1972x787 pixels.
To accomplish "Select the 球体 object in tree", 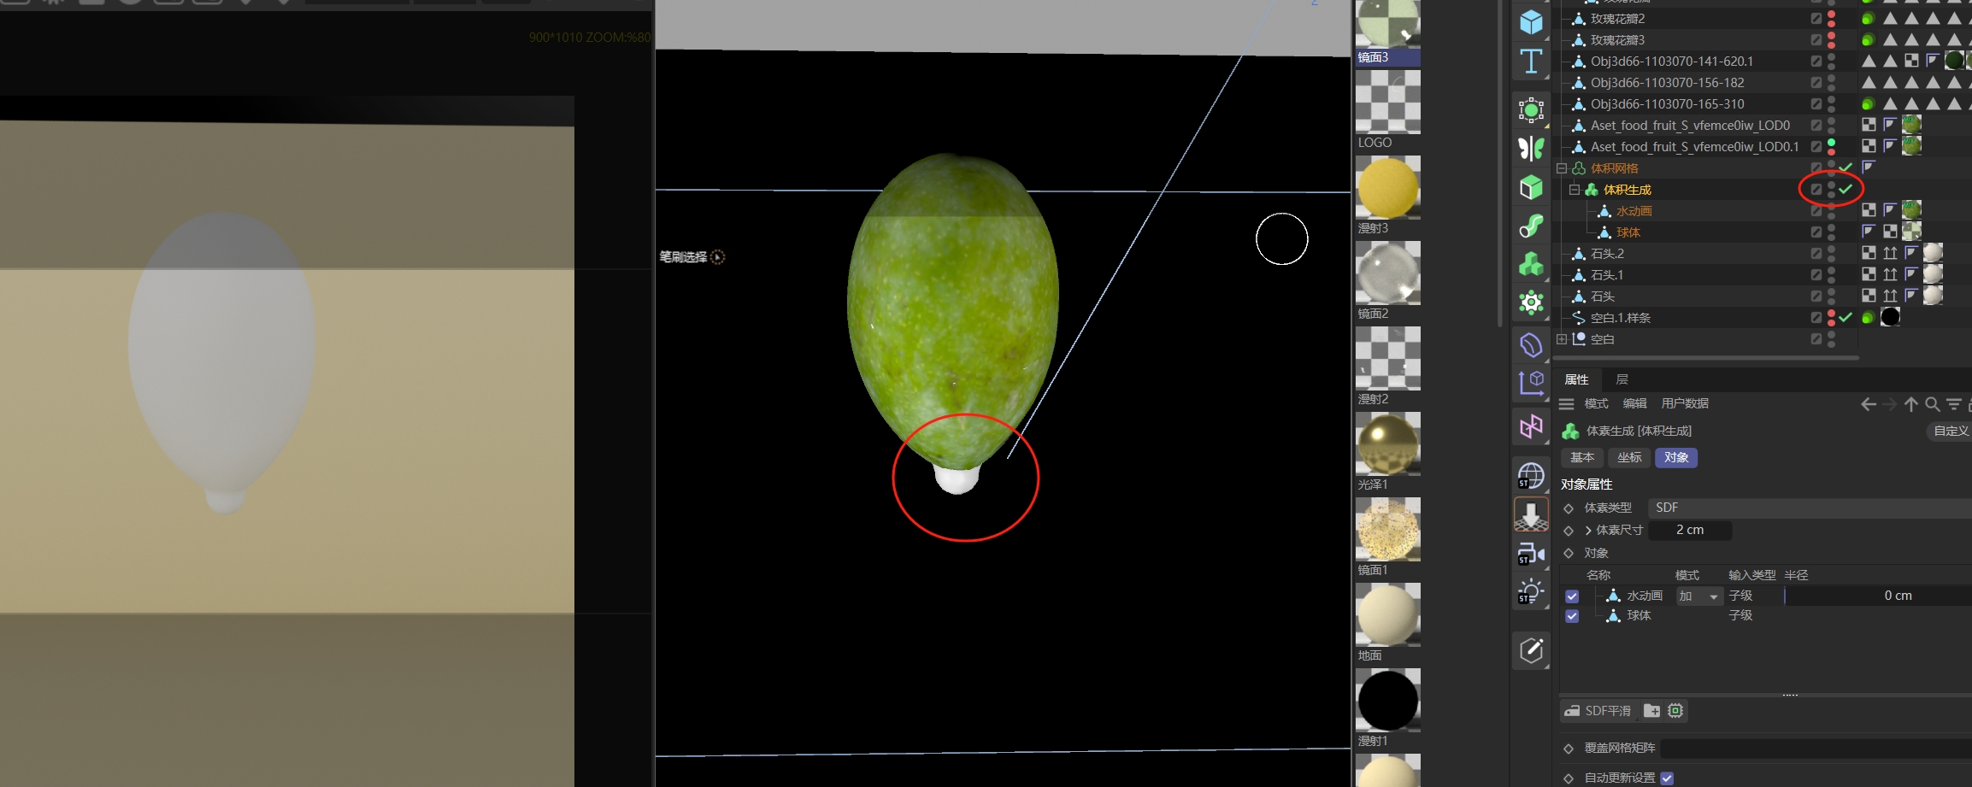I will (1628, 232).
